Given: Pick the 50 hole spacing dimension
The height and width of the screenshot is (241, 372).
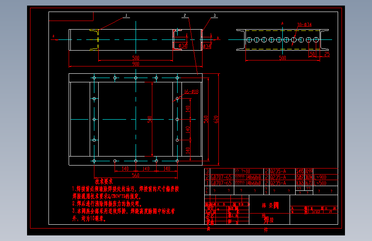Looking at the screenshot, I should tap(312, 54).
